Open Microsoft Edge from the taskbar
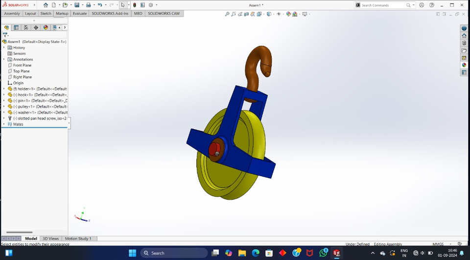470x260 pixels. point(256,253)
